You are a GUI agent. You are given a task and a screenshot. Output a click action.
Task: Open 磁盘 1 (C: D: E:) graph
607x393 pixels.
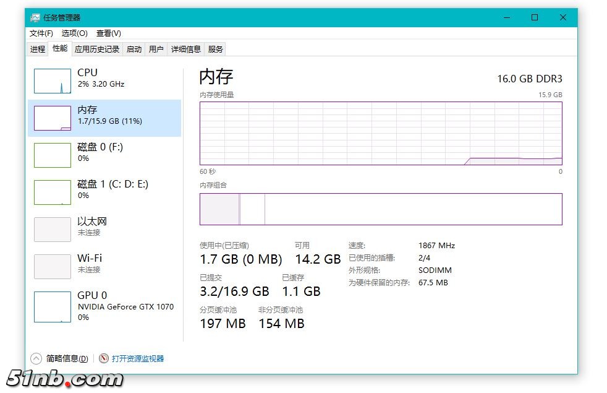pyautogui.click(x=53, y=192)
